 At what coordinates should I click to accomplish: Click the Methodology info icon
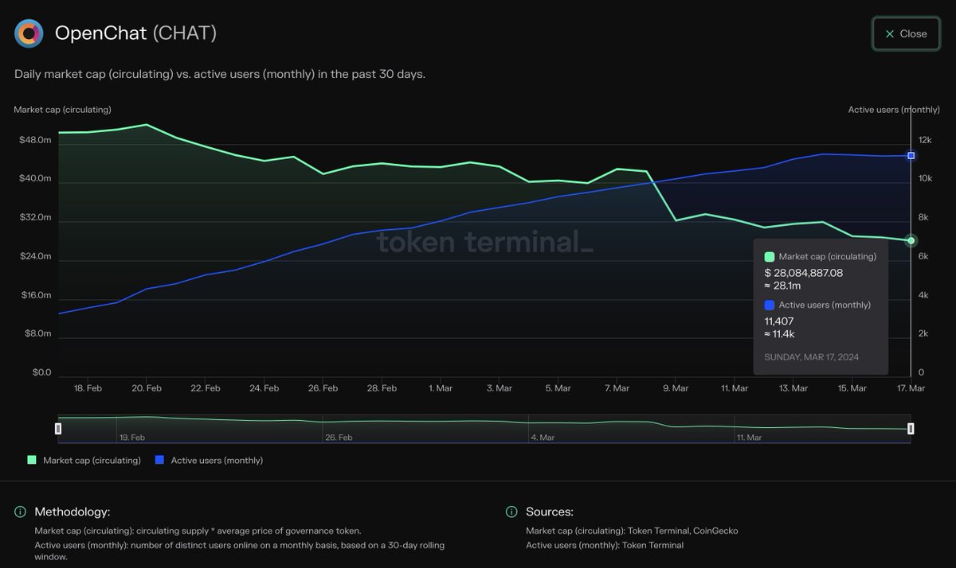[20, 512]
